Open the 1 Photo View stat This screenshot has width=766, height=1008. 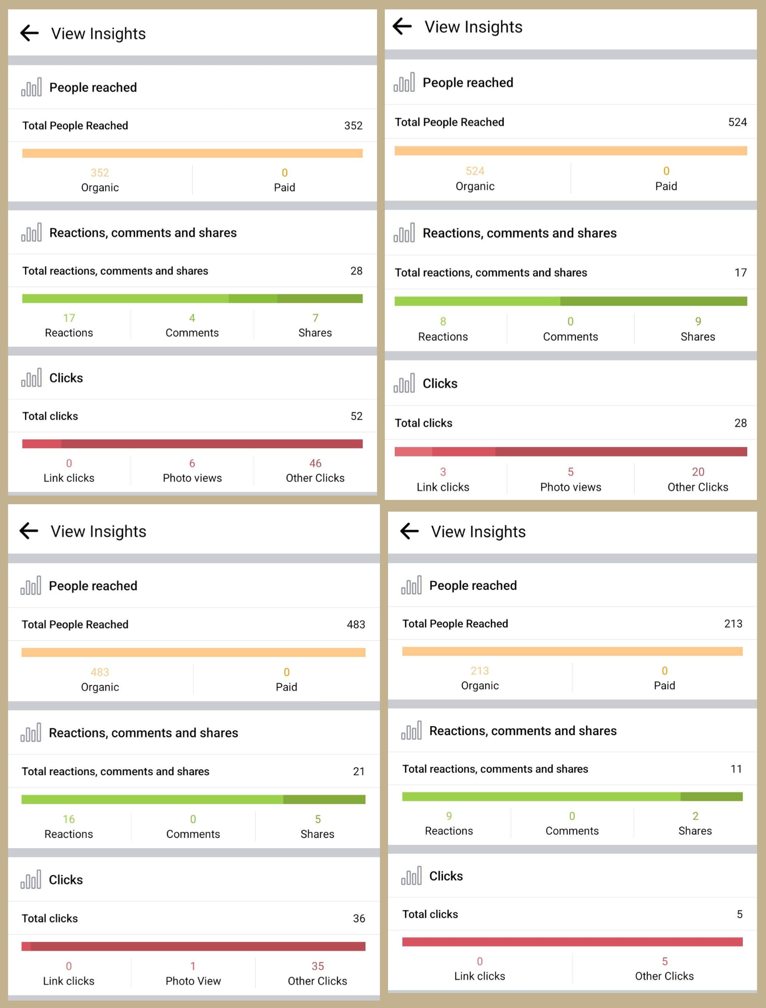[193, 973]
